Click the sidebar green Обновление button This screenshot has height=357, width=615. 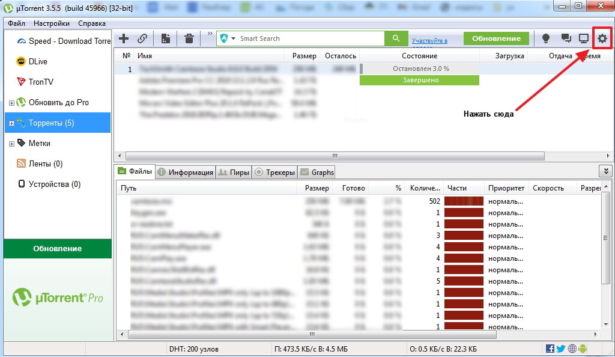pos(58,248)
